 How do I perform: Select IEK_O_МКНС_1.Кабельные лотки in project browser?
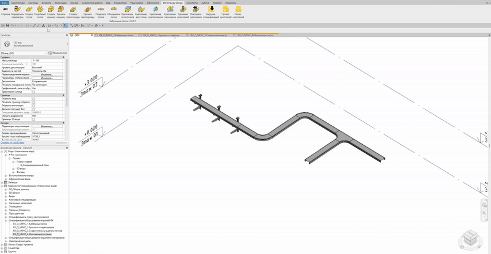coord(30,224)
